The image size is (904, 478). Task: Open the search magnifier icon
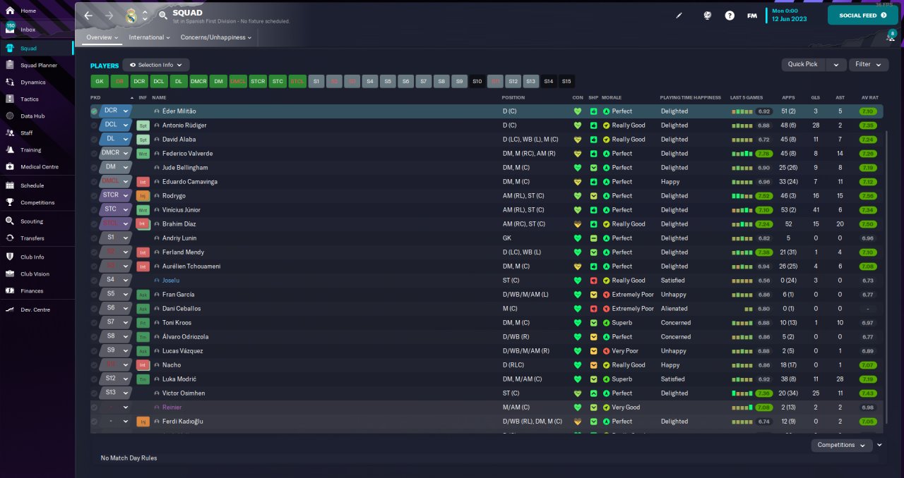[163, 15]
